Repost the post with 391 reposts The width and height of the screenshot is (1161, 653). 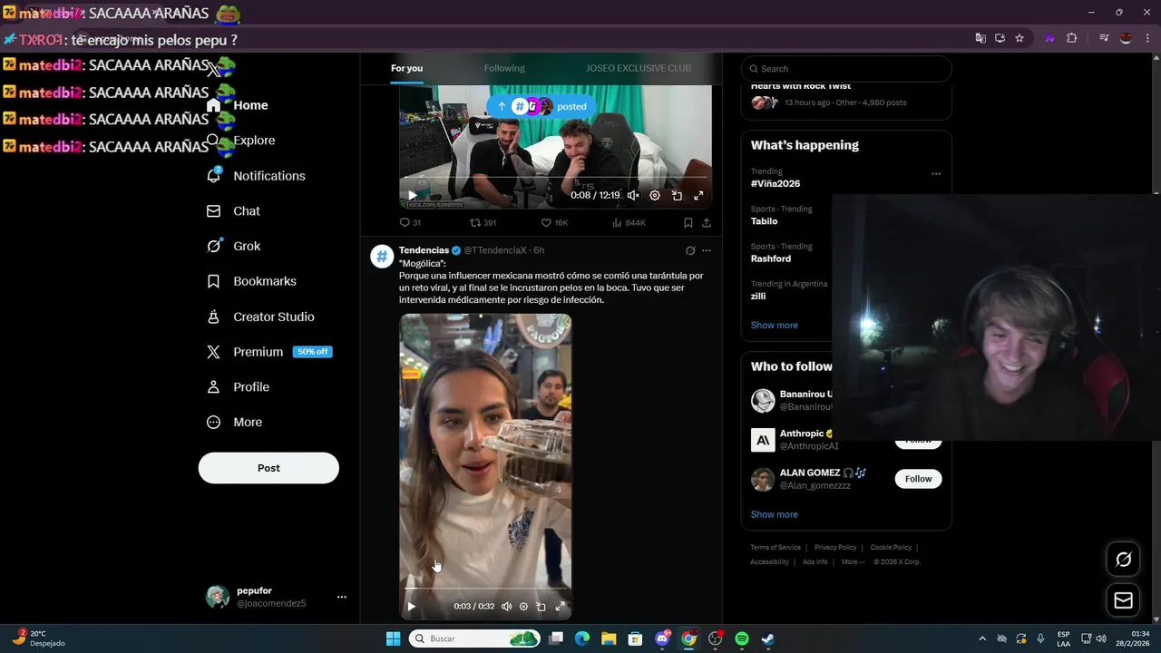tap(483, 222)
